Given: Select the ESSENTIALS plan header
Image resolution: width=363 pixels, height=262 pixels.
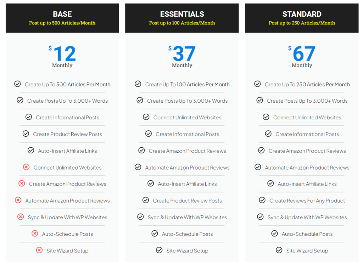Looking at the screenshot, I should (x=182, y=18).
